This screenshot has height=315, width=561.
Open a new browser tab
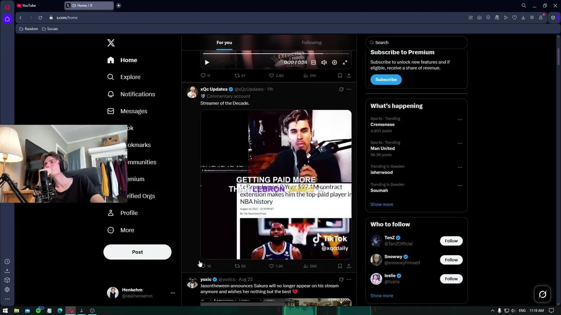[x=118, y=6]
